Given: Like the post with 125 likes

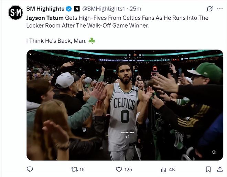Looking at the screenshot, I should 119,169.
